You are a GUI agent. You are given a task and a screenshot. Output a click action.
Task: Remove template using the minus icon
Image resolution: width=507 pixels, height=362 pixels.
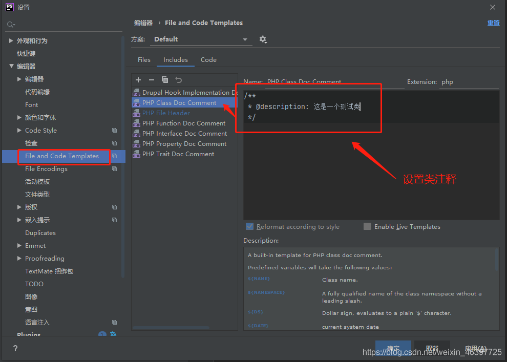click(151, 80)
